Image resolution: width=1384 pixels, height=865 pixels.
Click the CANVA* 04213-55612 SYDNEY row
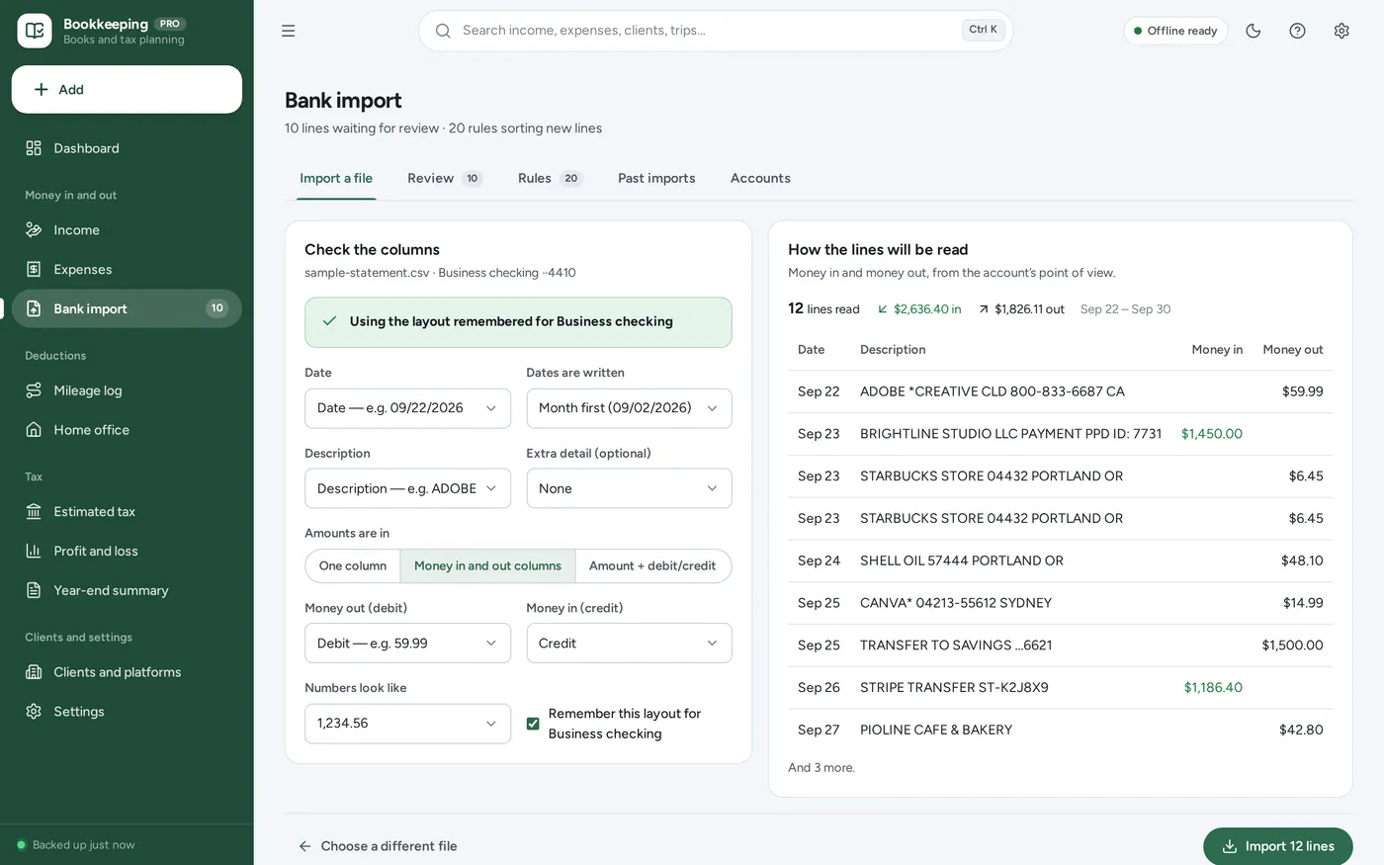[1060, 603]
